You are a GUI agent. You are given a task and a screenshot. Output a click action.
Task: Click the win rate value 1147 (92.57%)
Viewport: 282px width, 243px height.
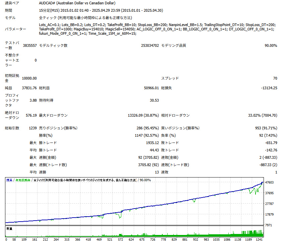[x=147, y=136]
